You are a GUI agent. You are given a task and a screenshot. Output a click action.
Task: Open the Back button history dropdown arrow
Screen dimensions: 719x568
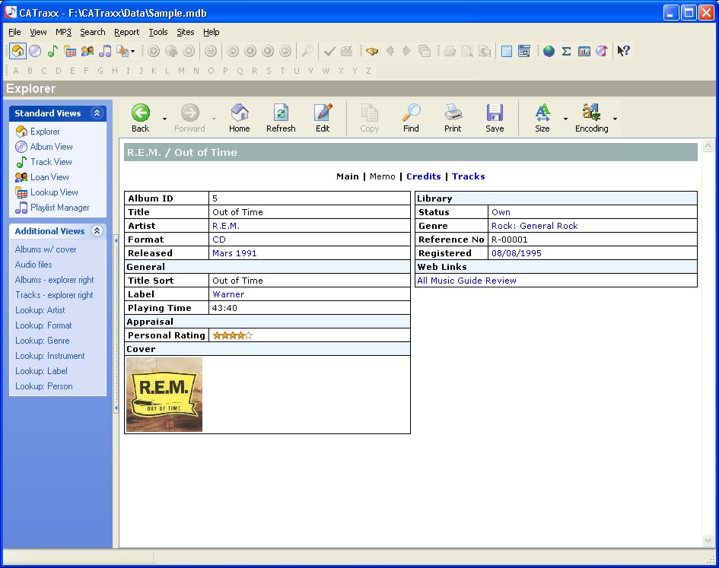pyautogui.click(x=164, y=119)
